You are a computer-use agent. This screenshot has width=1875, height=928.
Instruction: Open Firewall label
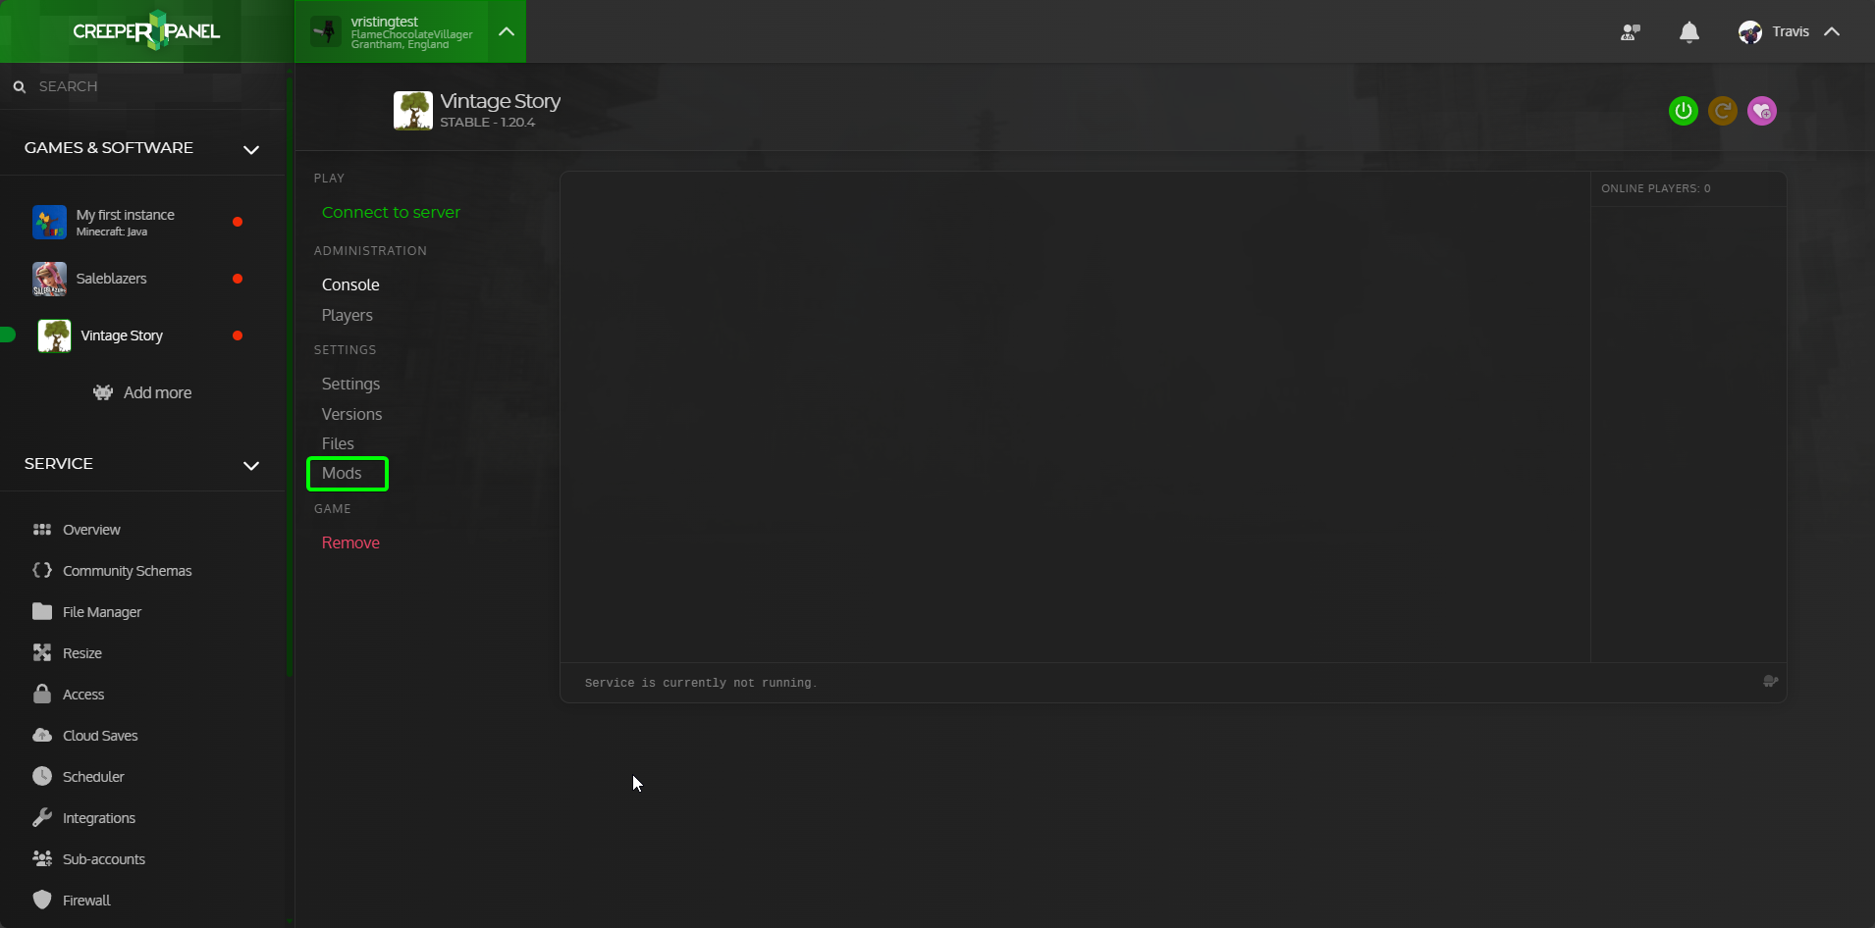(x=86, y=901)
